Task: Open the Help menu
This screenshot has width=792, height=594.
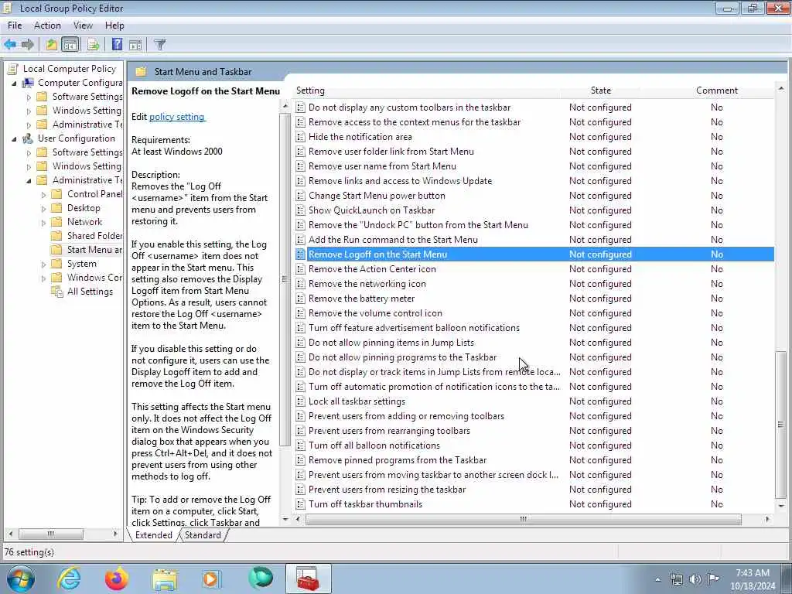Action: coord(114,26)
